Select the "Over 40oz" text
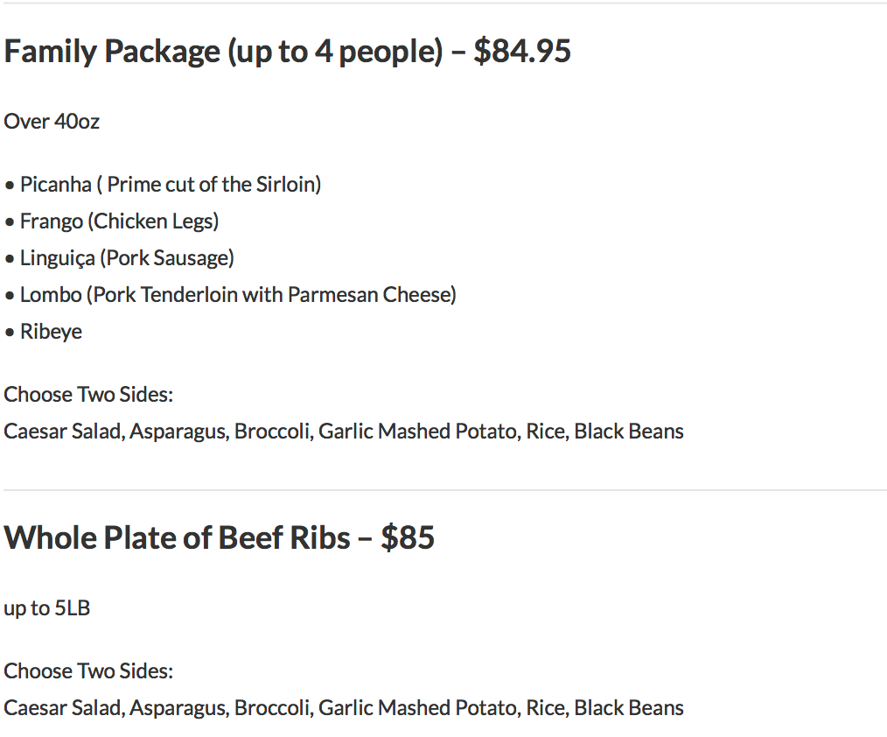 point(52,122)
